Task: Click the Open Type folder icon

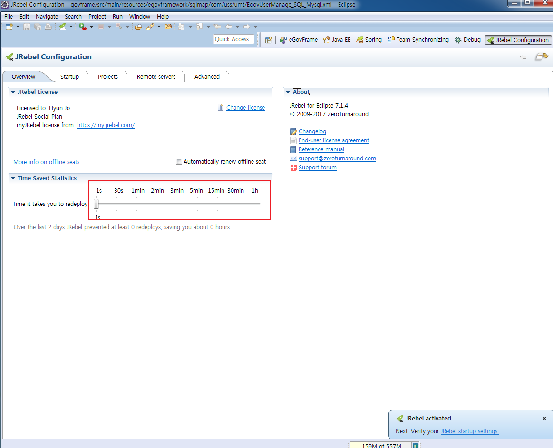Action: [138, 27]
